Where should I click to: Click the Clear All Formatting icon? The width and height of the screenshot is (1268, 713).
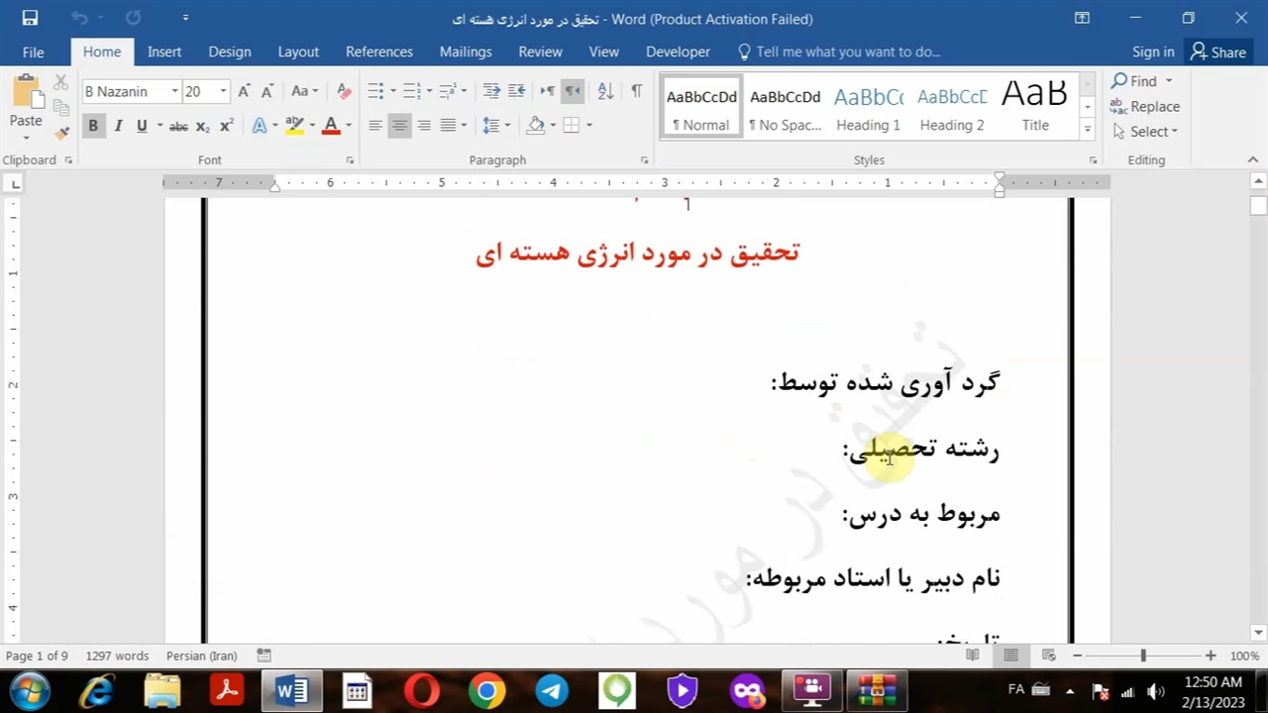click(344, 91)
